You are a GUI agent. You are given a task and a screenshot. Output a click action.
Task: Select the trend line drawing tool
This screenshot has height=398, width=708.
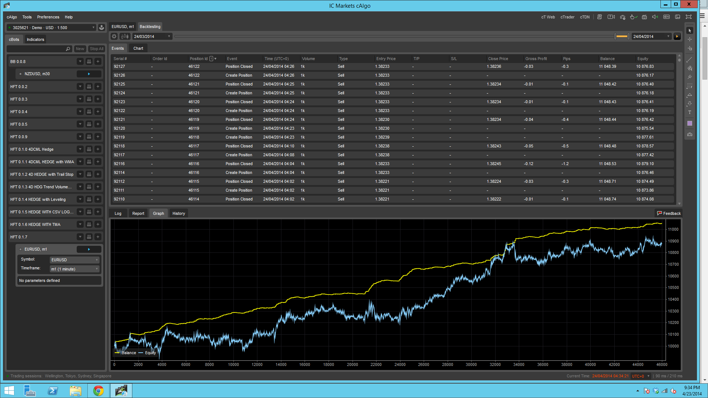(x=690, y=59)
